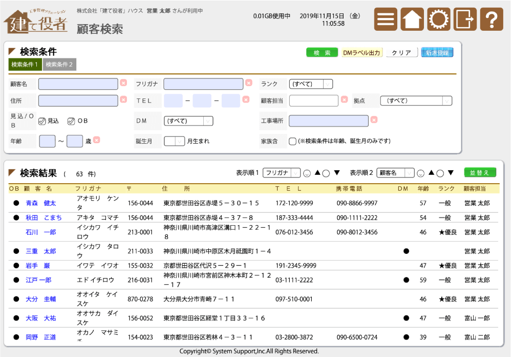The width and height of the screenshot is (512, 357).
Task: Open customer 石川 一郎 link
Action: 41,232
